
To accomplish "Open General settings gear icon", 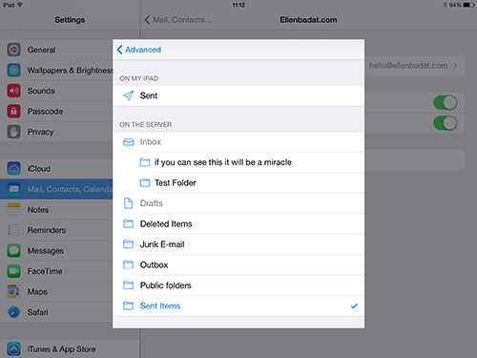I will pyautogui.click(x=13, y=50).
